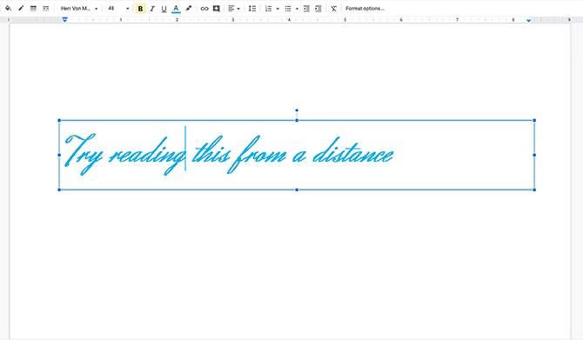This screenshot has width=583, height=340.
Task: Choose the border color pencil tool
Action: (21, 8)
